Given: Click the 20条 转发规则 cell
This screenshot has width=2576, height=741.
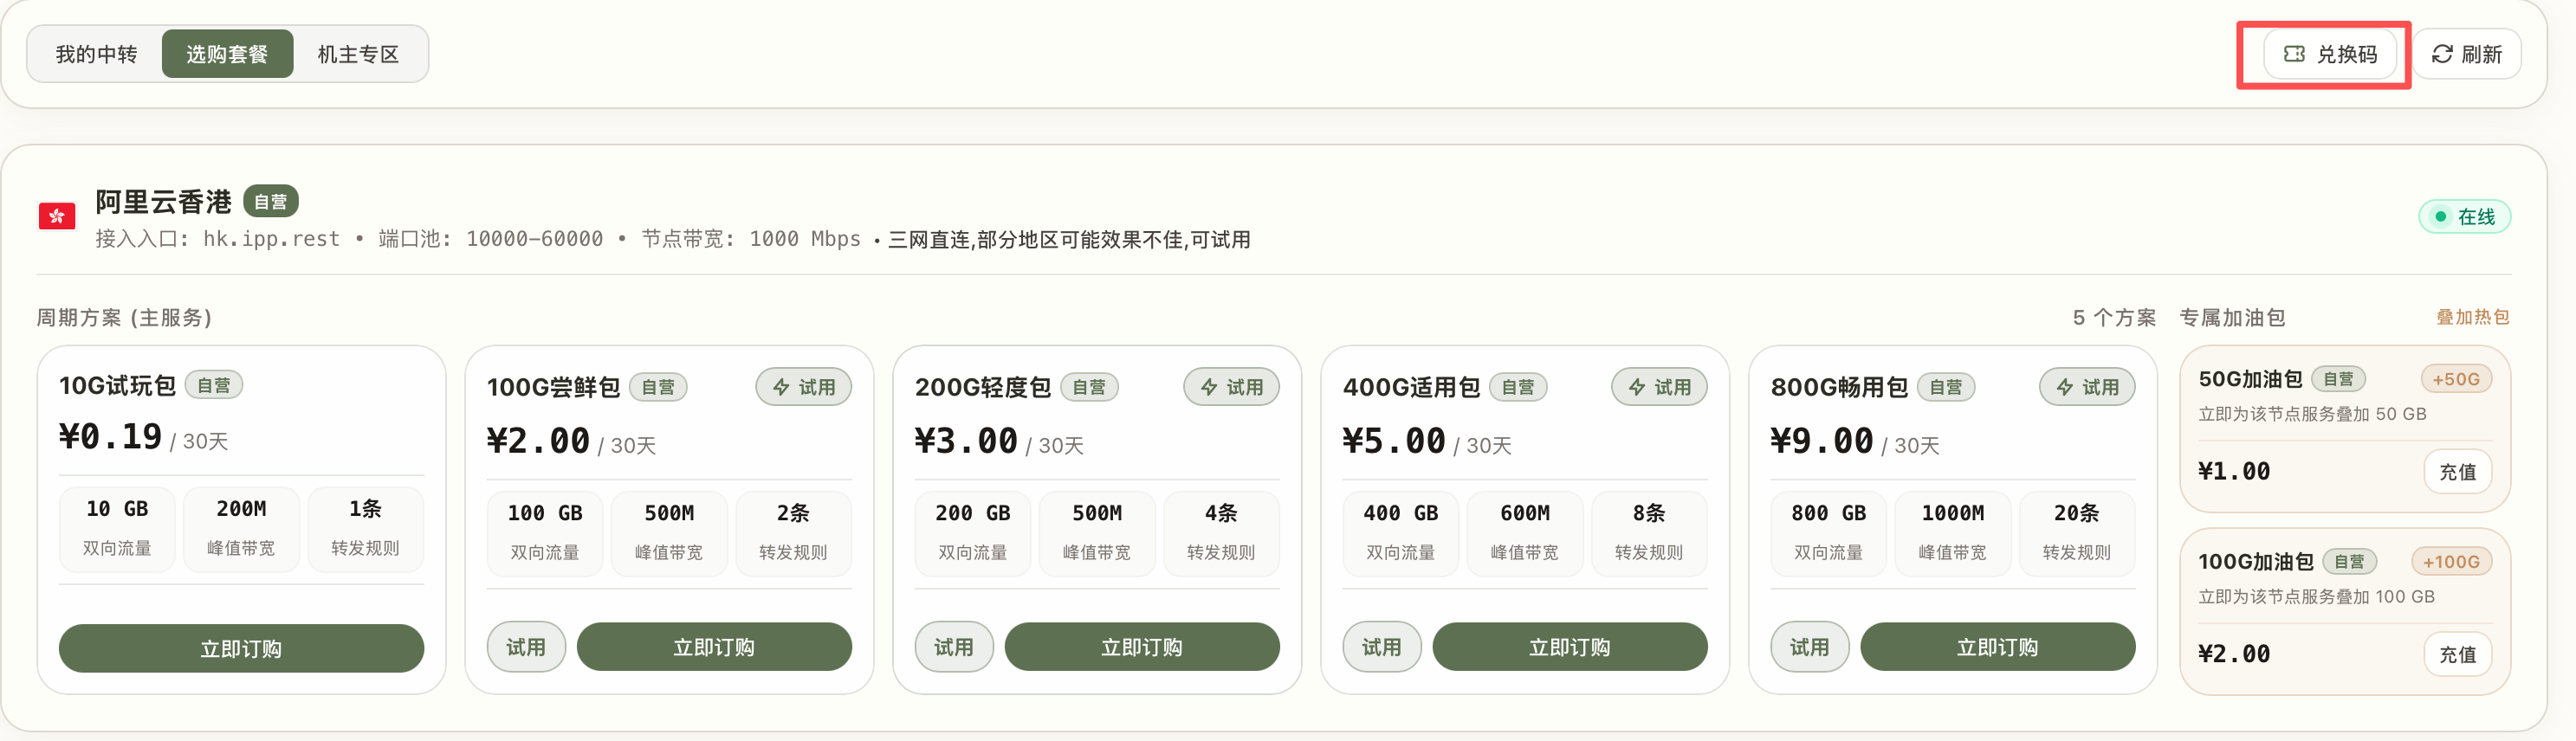Looking at the screenshot, I should [x=2077, y=533].
